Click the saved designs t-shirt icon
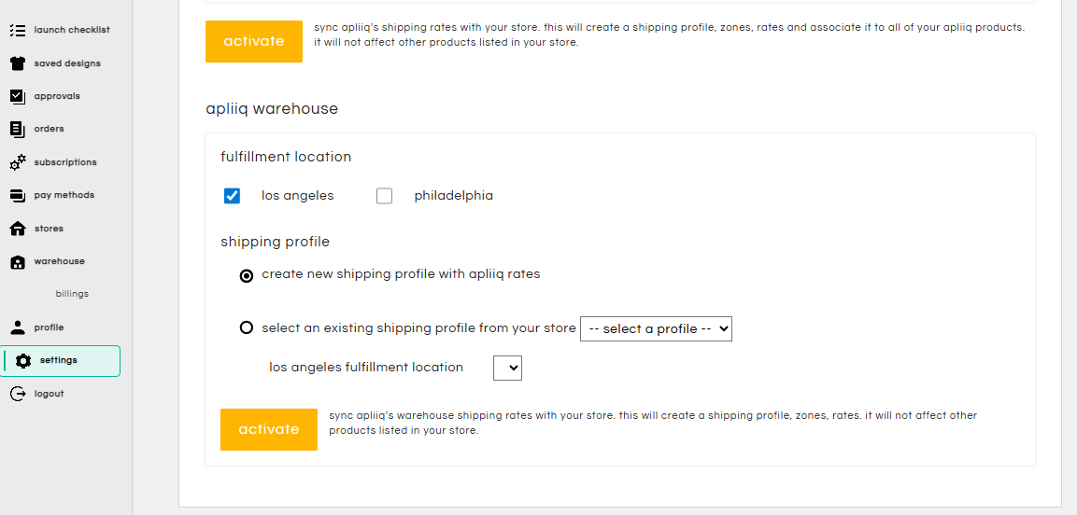The image size is (1077, 515). pyautogui.click(x=17, y=63)
